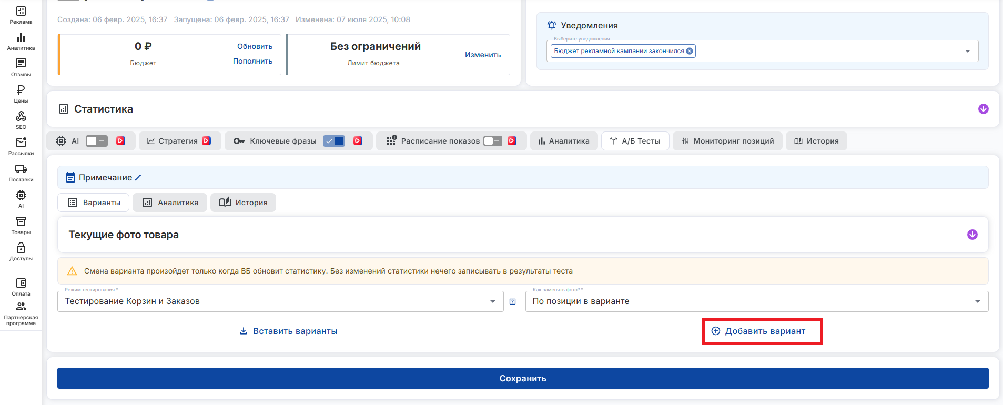
Task: Open Рассылки mailings sidebar icon
Action: click(21, 146)
